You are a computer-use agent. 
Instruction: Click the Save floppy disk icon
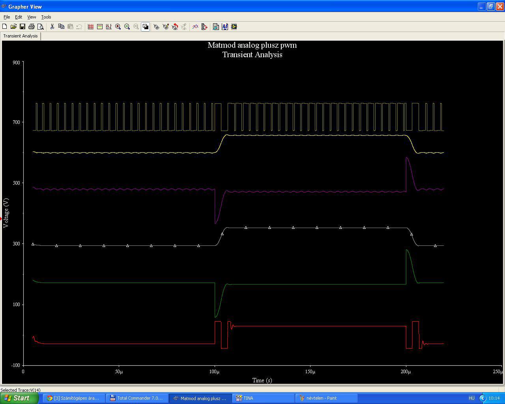coord(22,26)
